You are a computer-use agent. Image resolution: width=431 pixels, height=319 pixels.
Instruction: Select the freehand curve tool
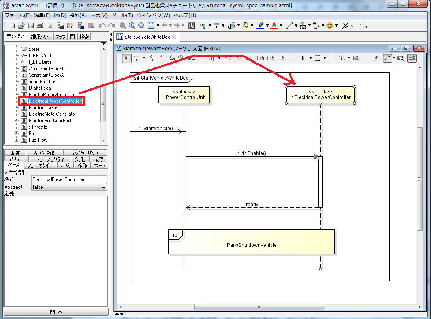coord(341,58)
